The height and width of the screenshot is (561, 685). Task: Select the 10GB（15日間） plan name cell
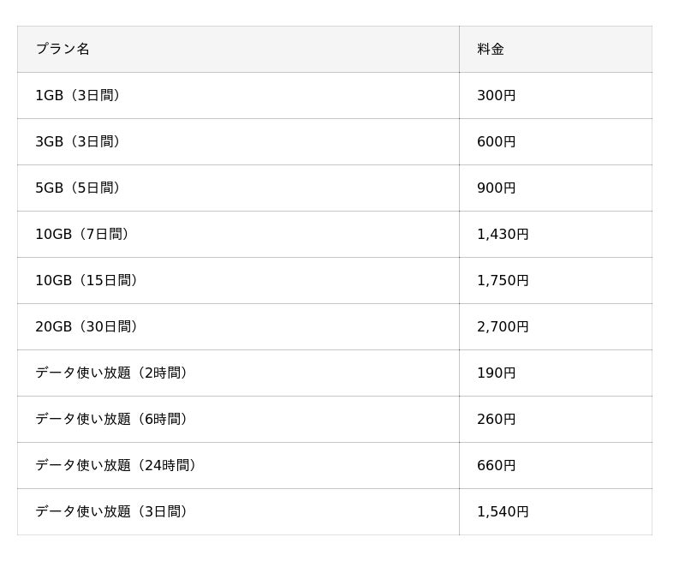pyautogui.click(x=86, y=280)
